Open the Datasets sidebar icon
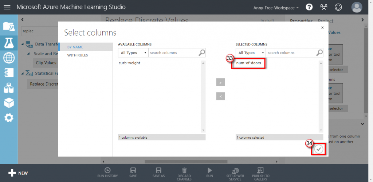 tap(9, 88)
